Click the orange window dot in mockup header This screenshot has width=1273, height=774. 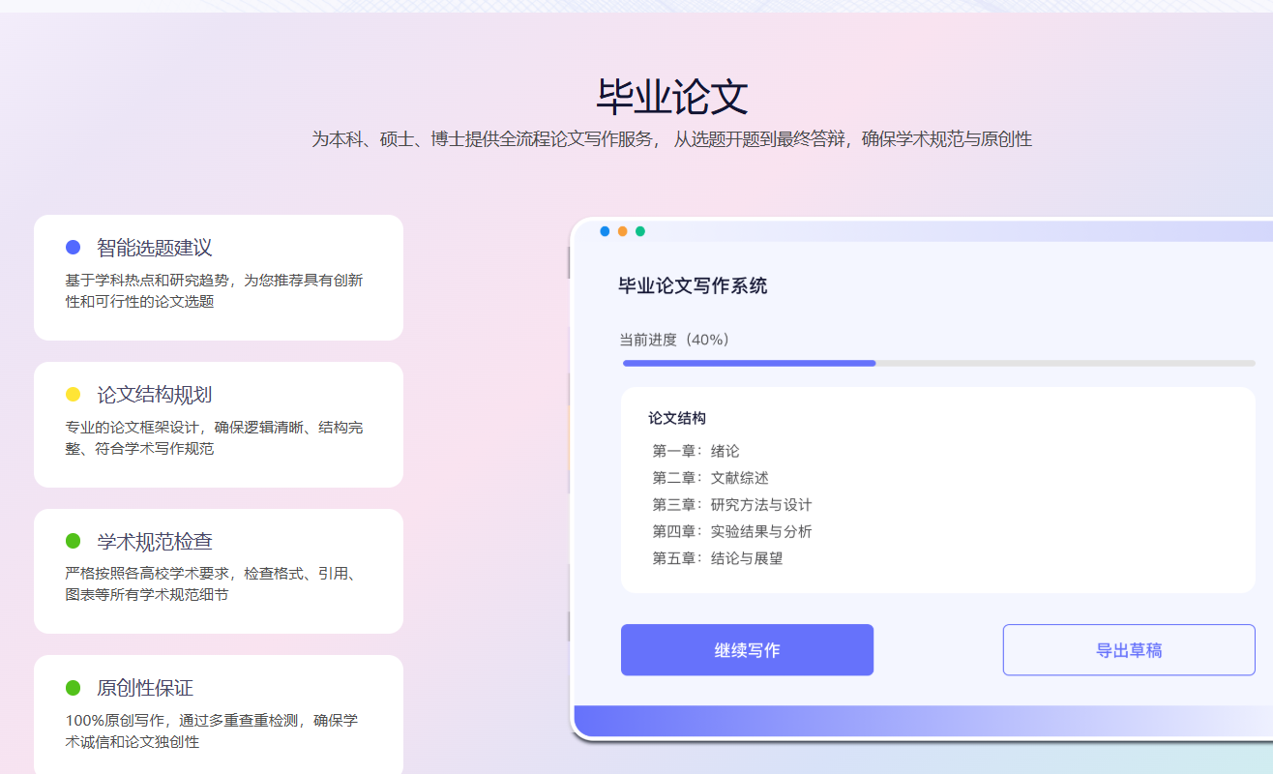click(x=622, y=231)
